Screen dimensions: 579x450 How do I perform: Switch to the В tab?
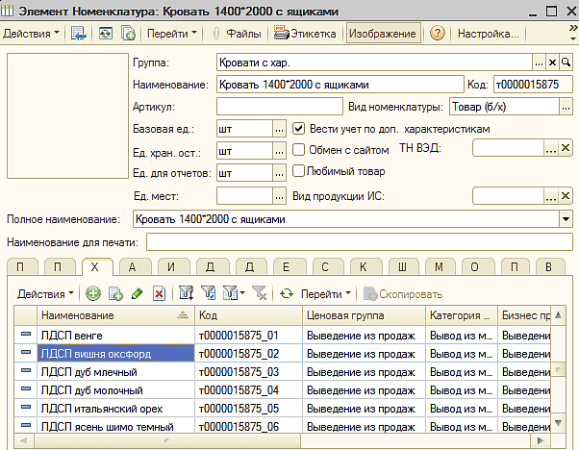(548, 267)
